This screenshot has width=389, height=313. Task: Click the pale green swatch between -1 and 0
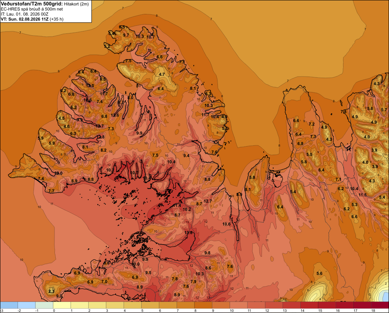(44, 305)
